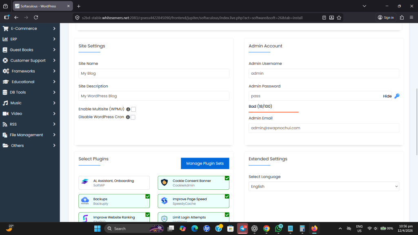Open the Music category
The width and height of the screenshot is (418, 235).
(x=30, y=103)
